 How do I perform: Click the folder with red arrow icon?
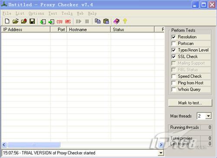(24, 21)
